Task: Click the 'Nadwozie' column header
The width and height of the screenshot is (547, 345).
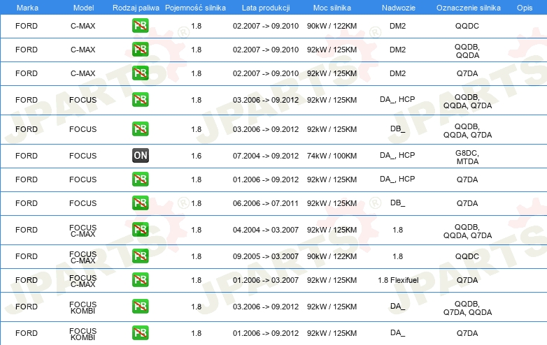Action: [x=399, y=8]
